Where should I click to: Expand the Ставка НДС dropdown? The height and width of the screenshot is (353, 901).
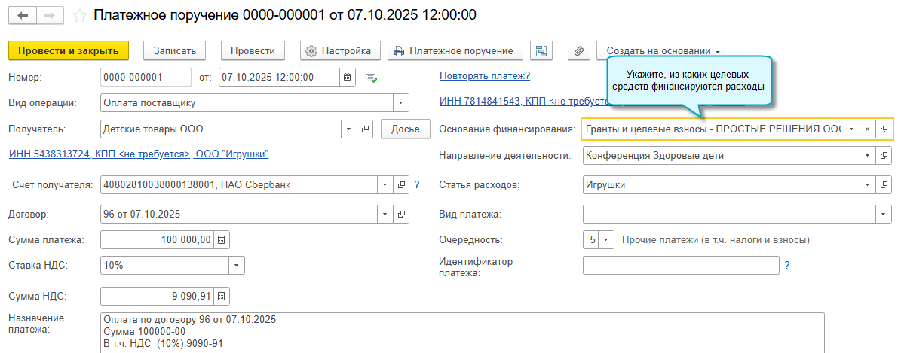tap(237, 265)
